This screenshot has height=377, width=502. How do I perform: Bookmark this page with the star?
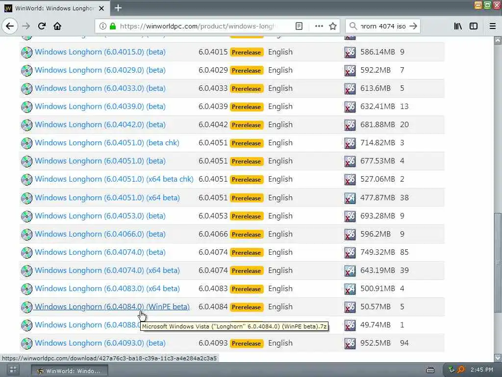tap(333, 26)
